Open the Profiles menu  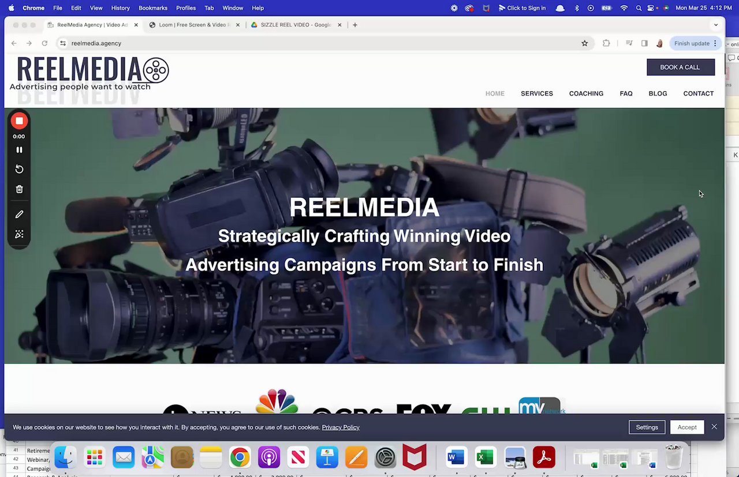click(x=186, y=8)
